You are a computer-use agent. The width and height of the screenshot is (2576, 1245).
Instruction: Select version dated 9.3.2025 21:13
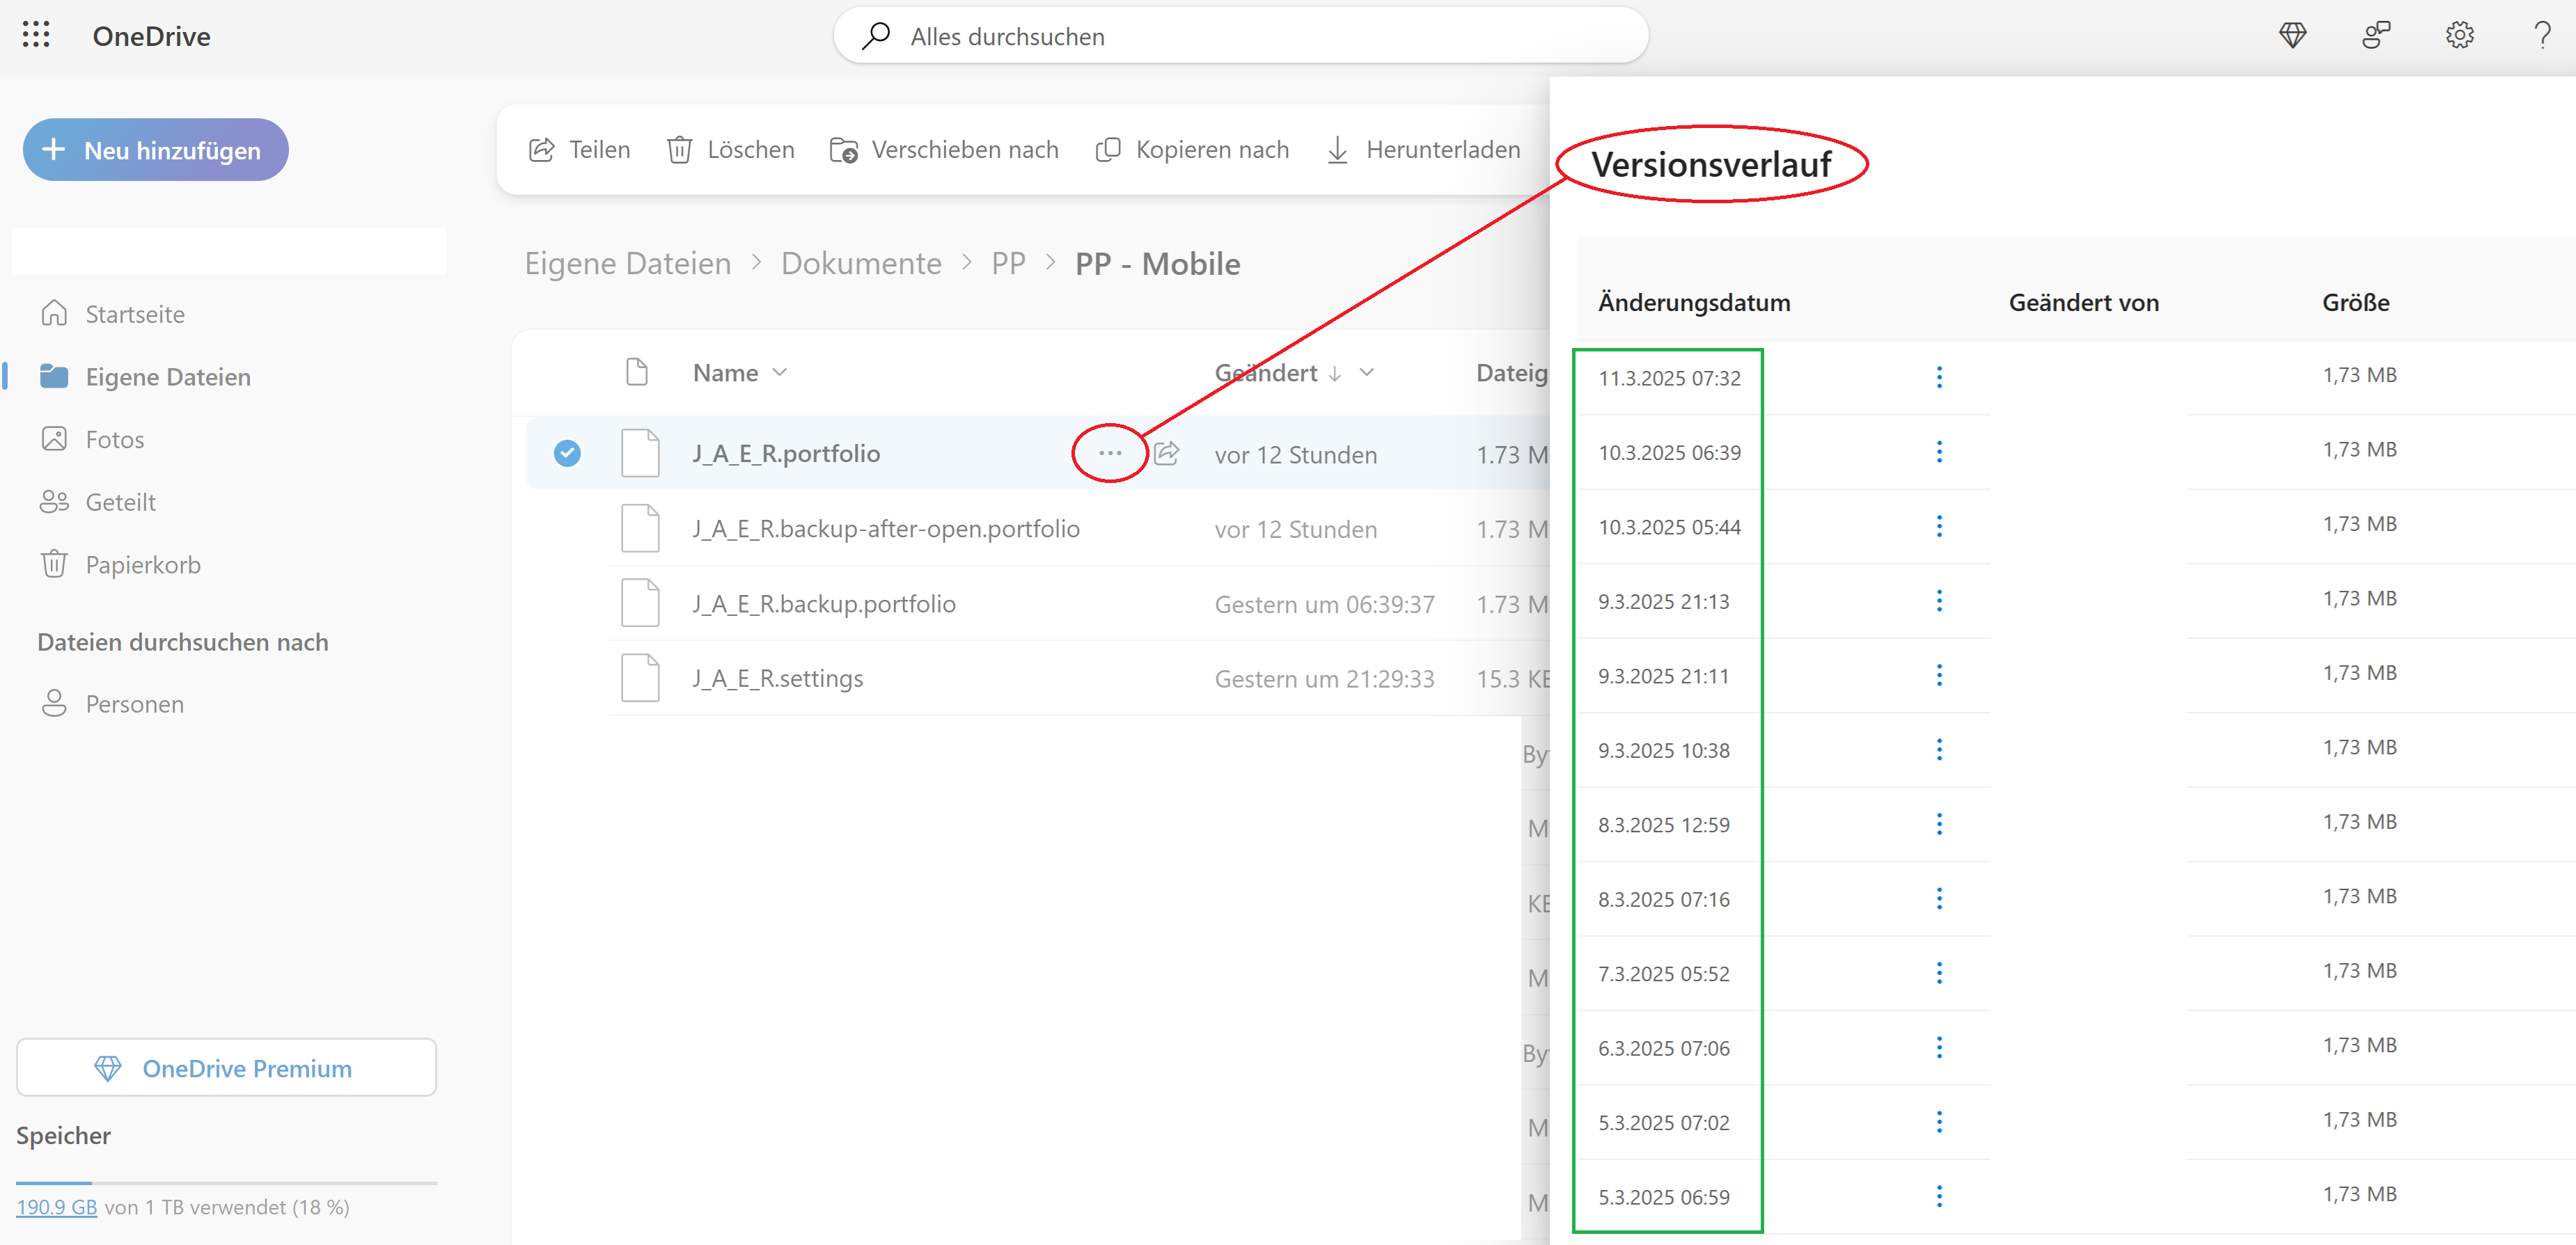pyautogui.click(x=1663, y=601)
